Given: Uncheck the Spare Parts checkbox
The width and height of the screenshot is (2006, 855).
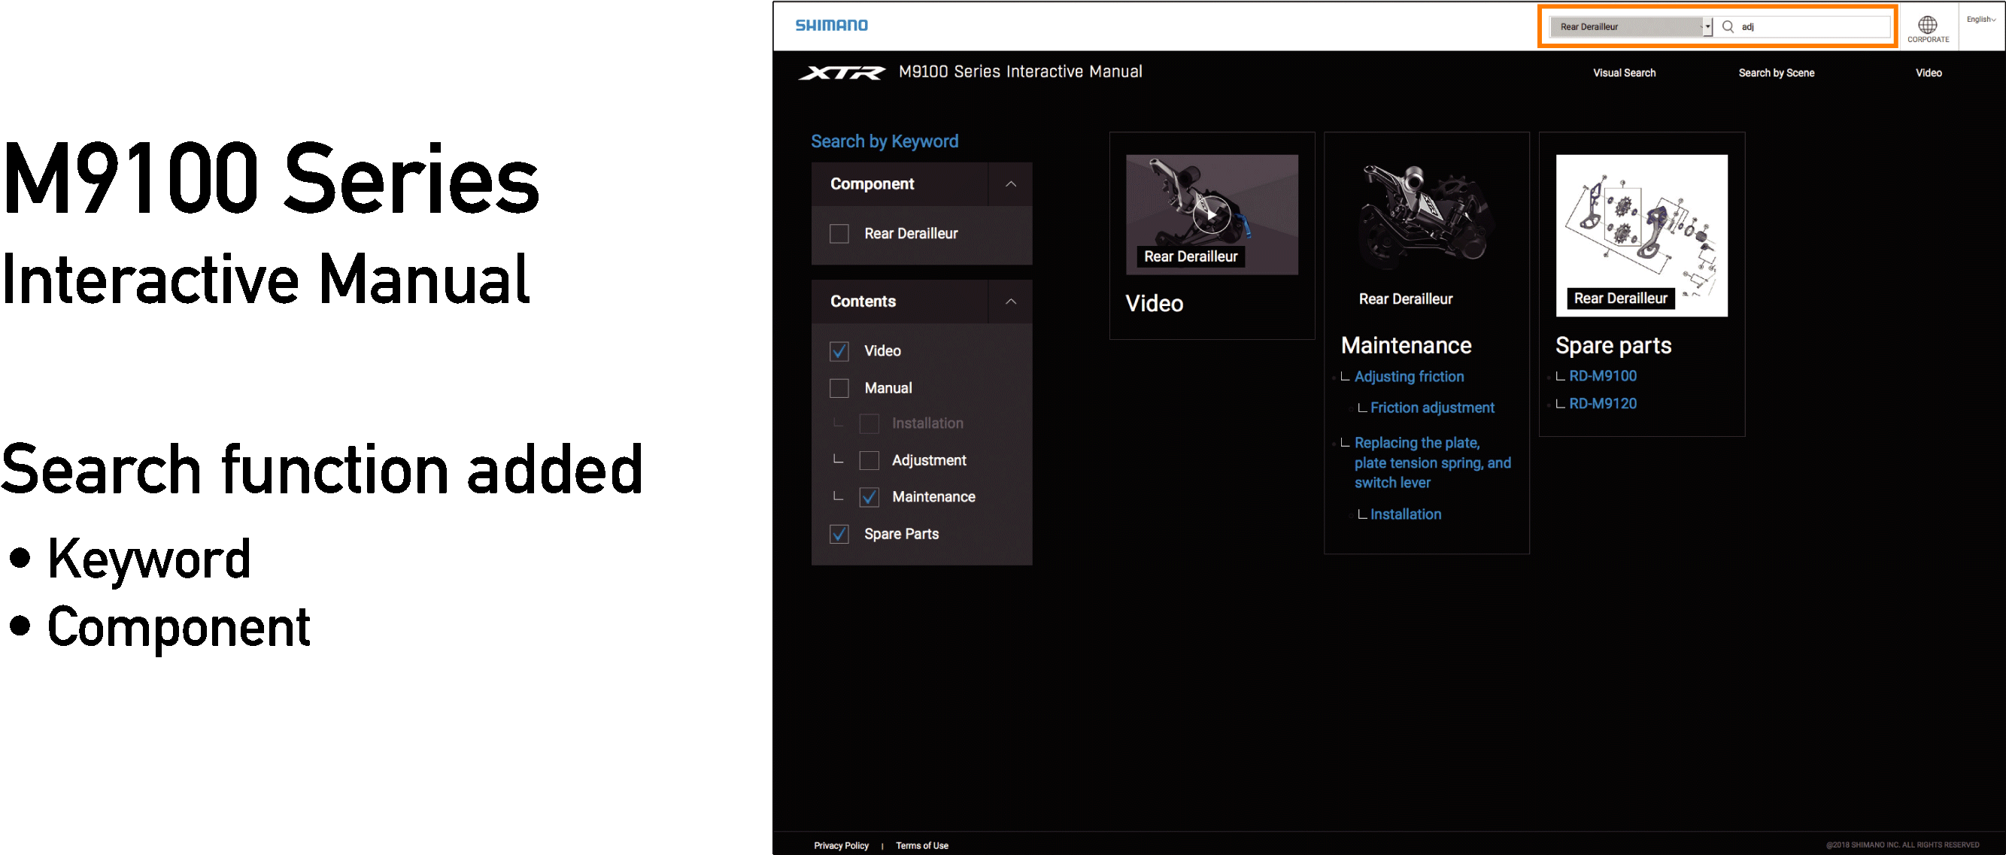Looking at the screenshot, I should [839, 534].
